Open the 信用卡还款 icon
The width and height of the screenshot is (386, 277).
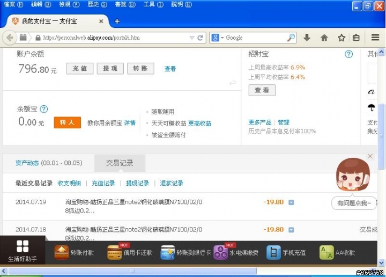pyautogui.click(x=115, y=252)
